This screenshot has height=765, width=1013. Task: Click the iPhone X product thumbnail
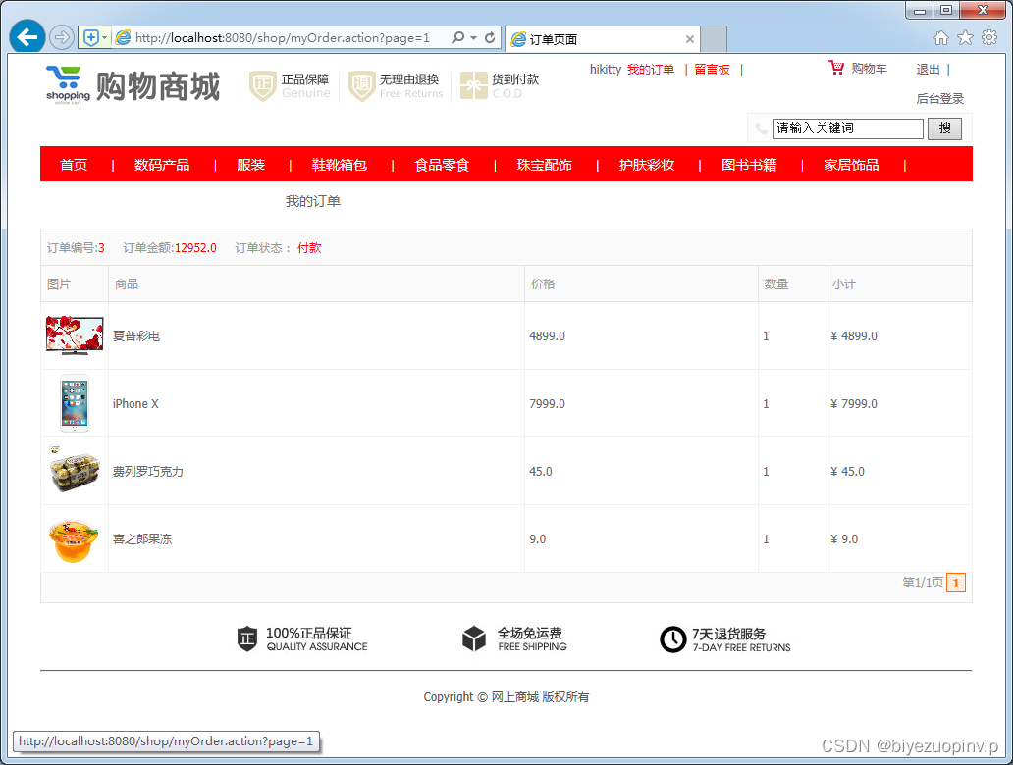click(x=75, y=403)
